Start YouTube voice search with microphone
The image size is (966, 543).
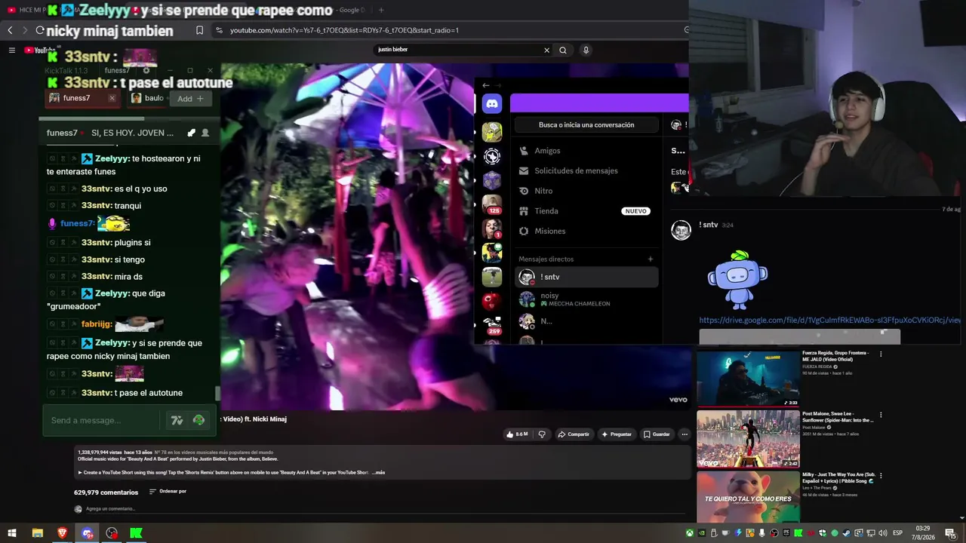(x=586, y=50)
